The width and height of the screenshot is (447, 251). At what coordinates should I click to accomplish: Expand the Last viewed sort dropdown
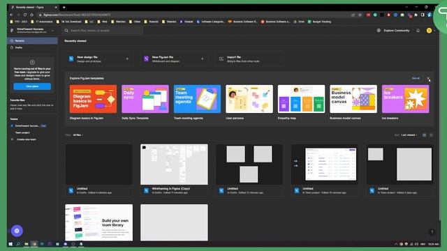[409, 135]
